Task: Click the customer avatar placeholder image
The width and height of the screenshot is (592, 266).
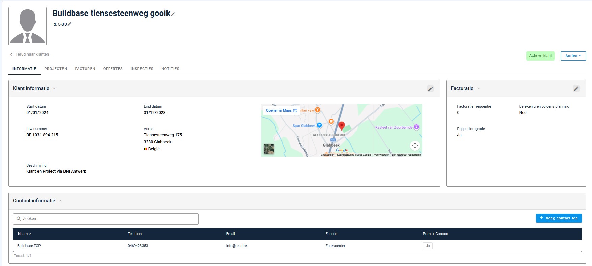Action: pyautogui.click(x=27, y=26)
